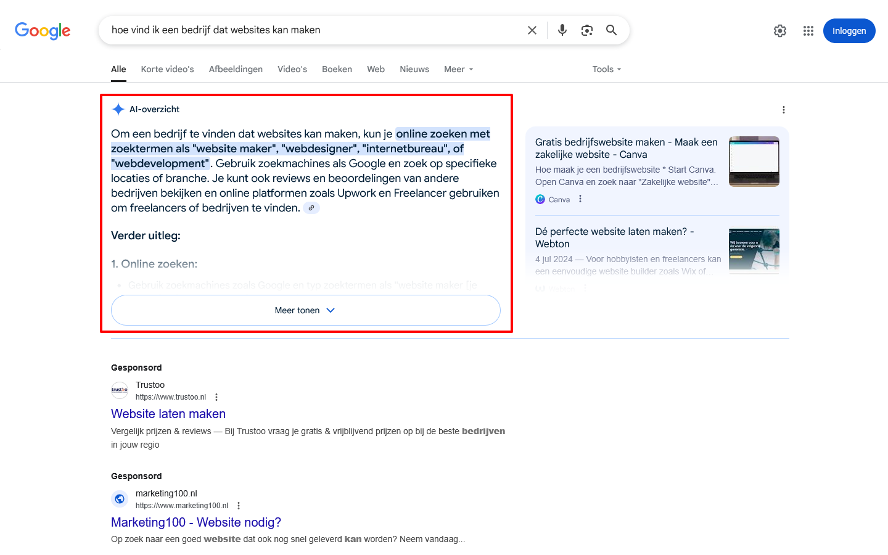Screen dimensions: 888x555
Task: Click the Inloggen sign-in button
Action: pyautogui.click(x=849, y=31)
